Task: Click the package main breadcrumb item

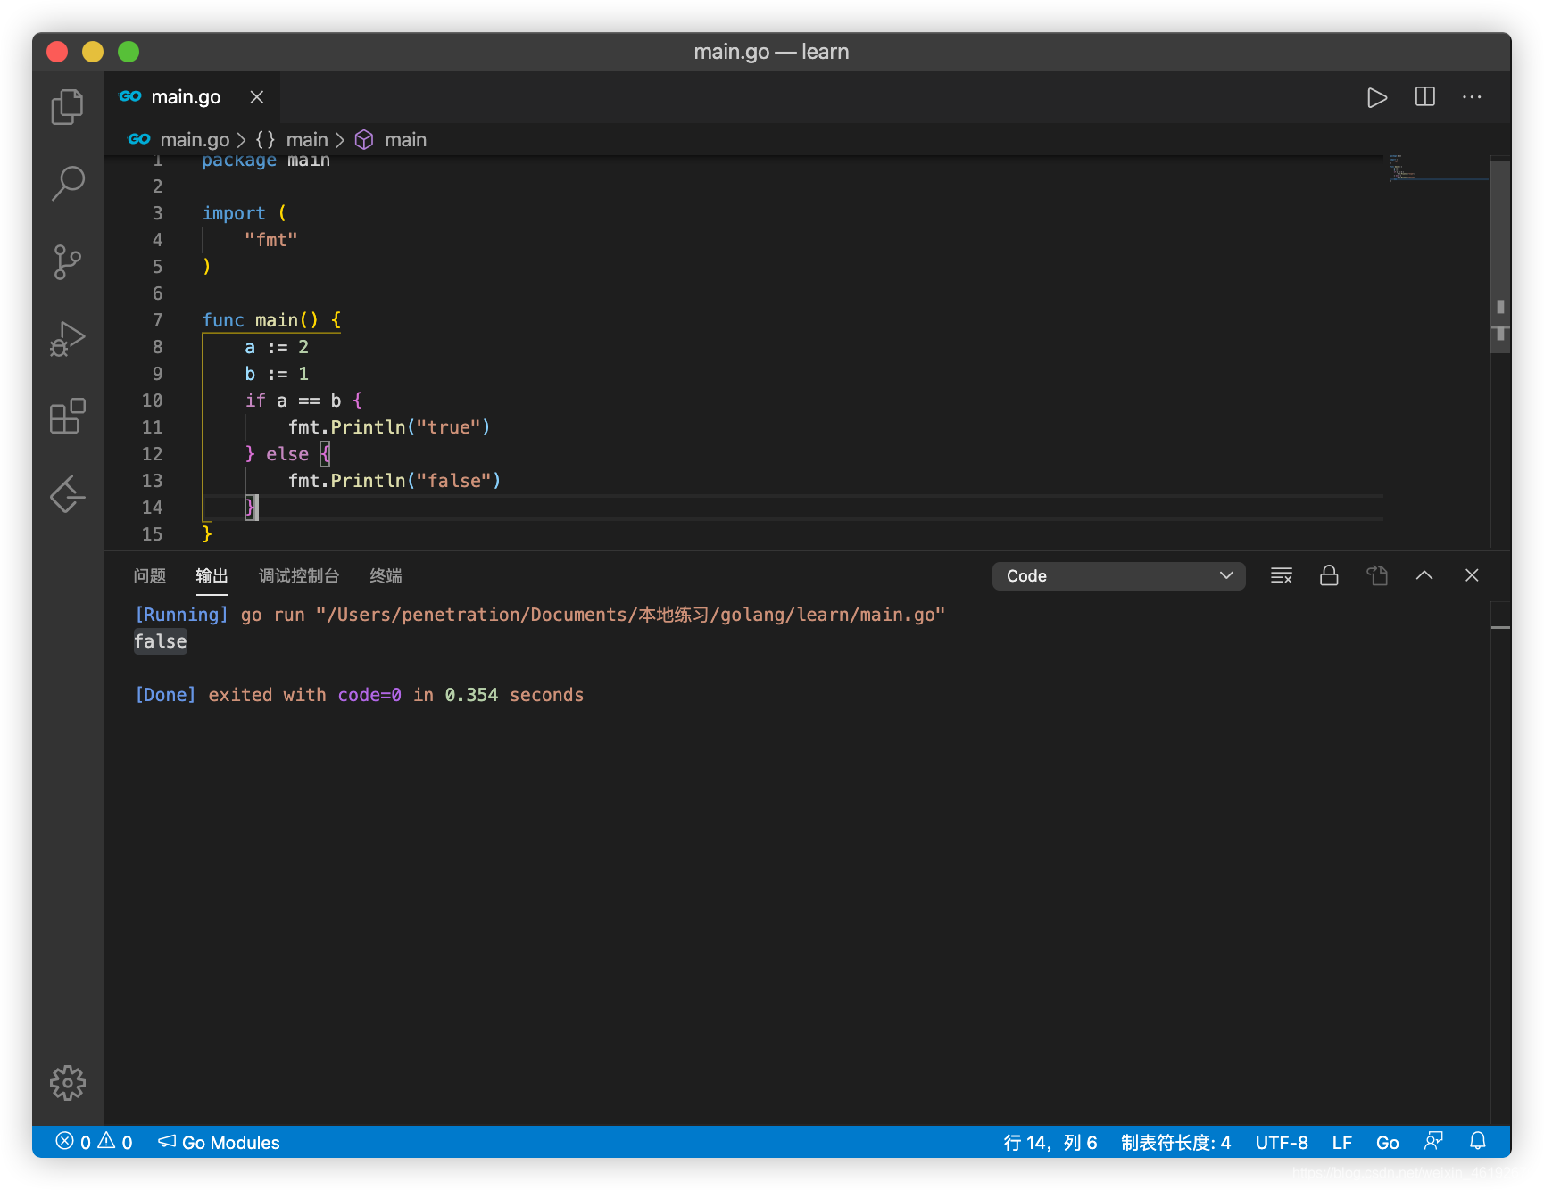Action: pos(307,140)
